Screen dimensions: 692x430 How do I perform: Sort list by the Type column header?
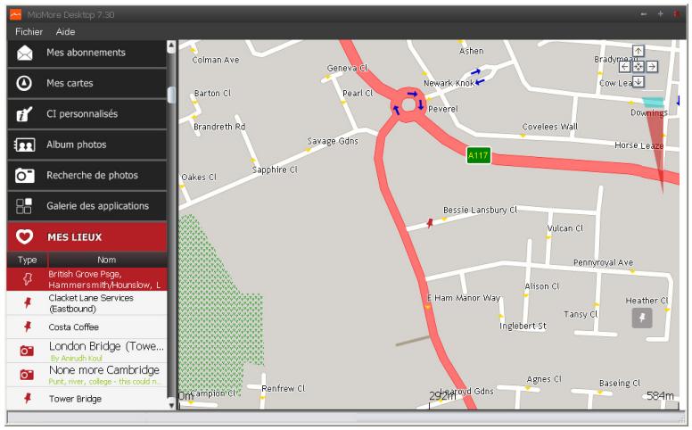(28, 260)
